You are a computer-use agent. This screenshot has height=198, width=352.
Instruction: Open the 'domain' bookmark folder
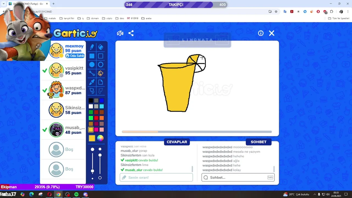click(93, 18)
